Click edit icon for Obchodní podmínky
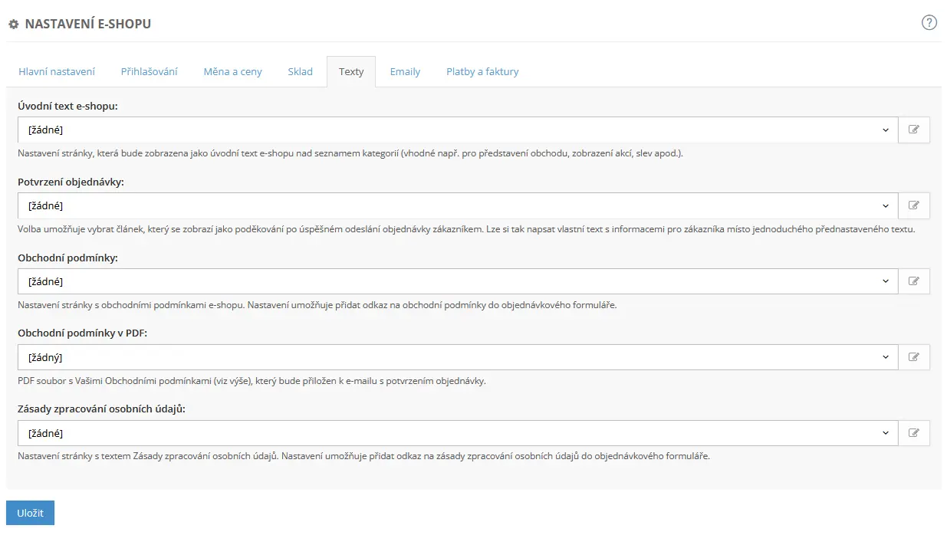 [x=914, y=281]
